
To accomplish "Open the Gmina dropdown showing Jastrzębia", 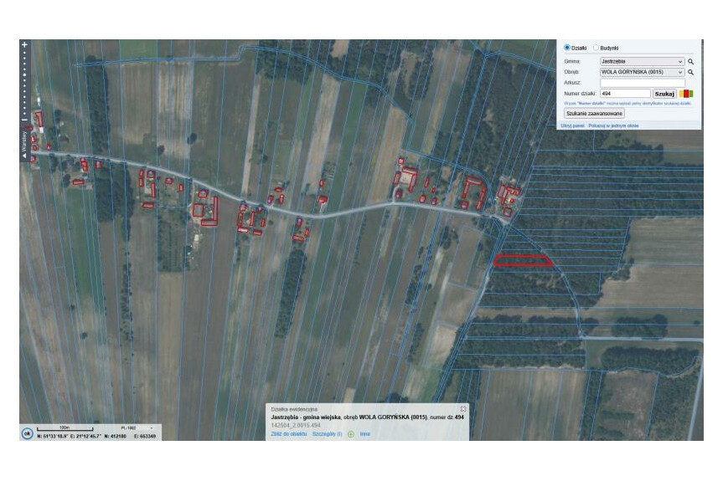I will coord(642,62).
